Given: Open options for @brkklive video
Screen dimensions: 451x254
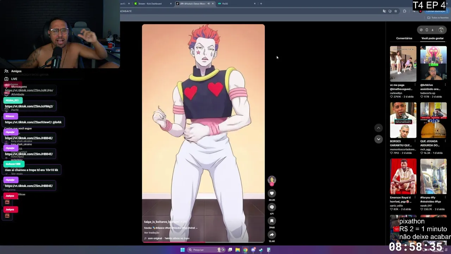Looking at the screenshot, I should tap(445, 85).
